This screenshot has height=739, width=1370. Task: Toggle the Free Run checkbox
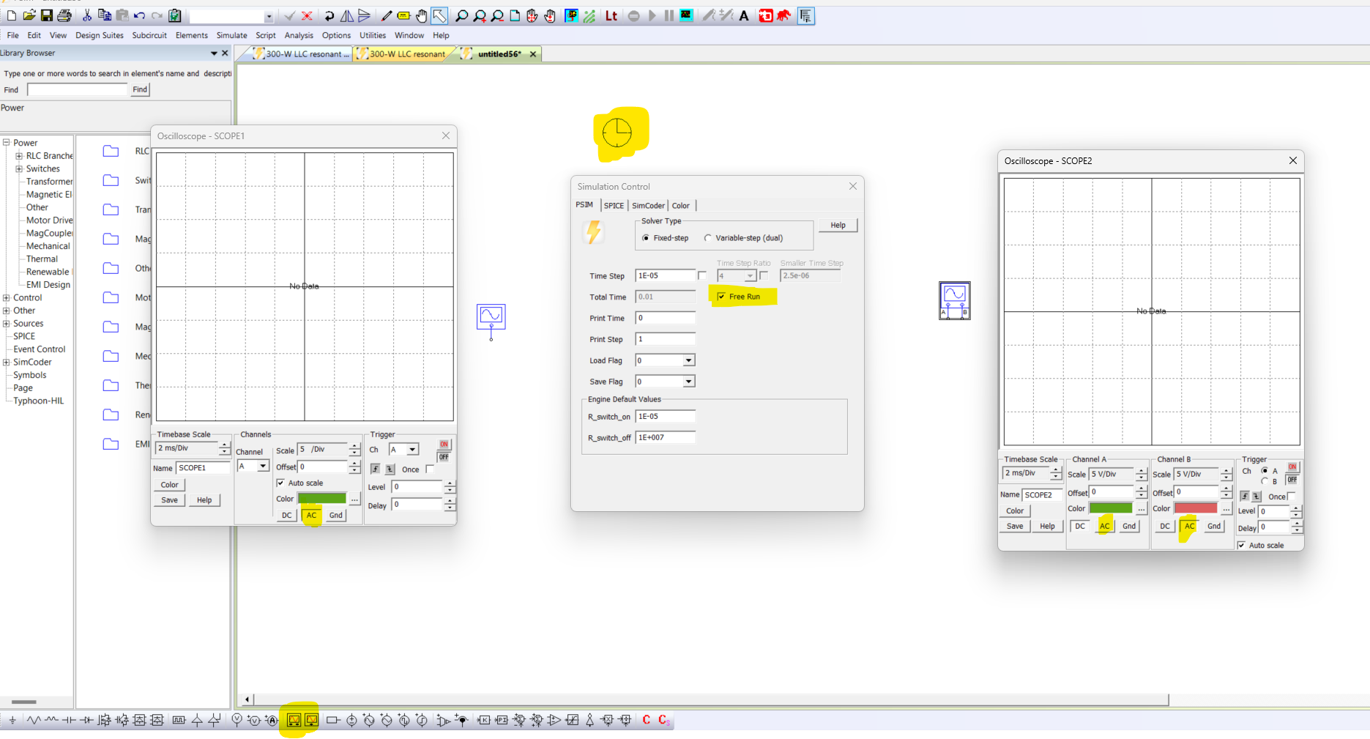(x=721, y=297)
